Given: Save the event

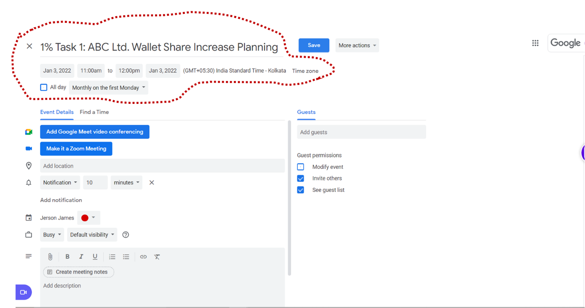Looking at the screenshot, I should pyautogui.click(x=314, y=45).
